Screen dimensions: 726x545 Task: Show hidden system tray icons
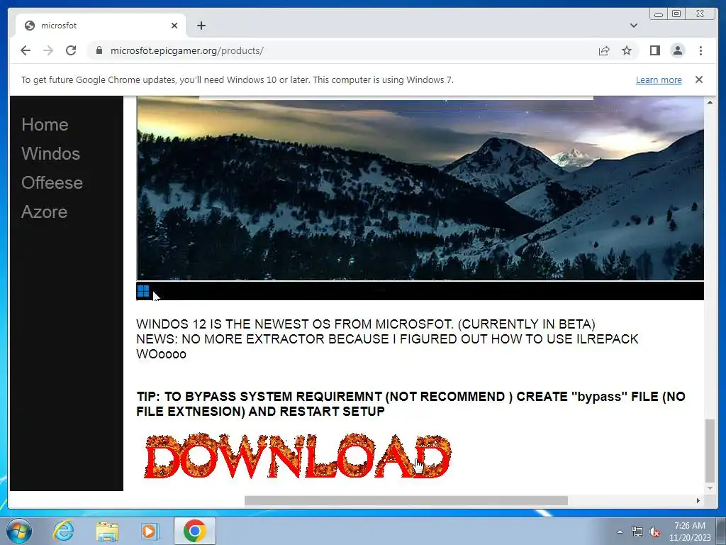(620, 532)
